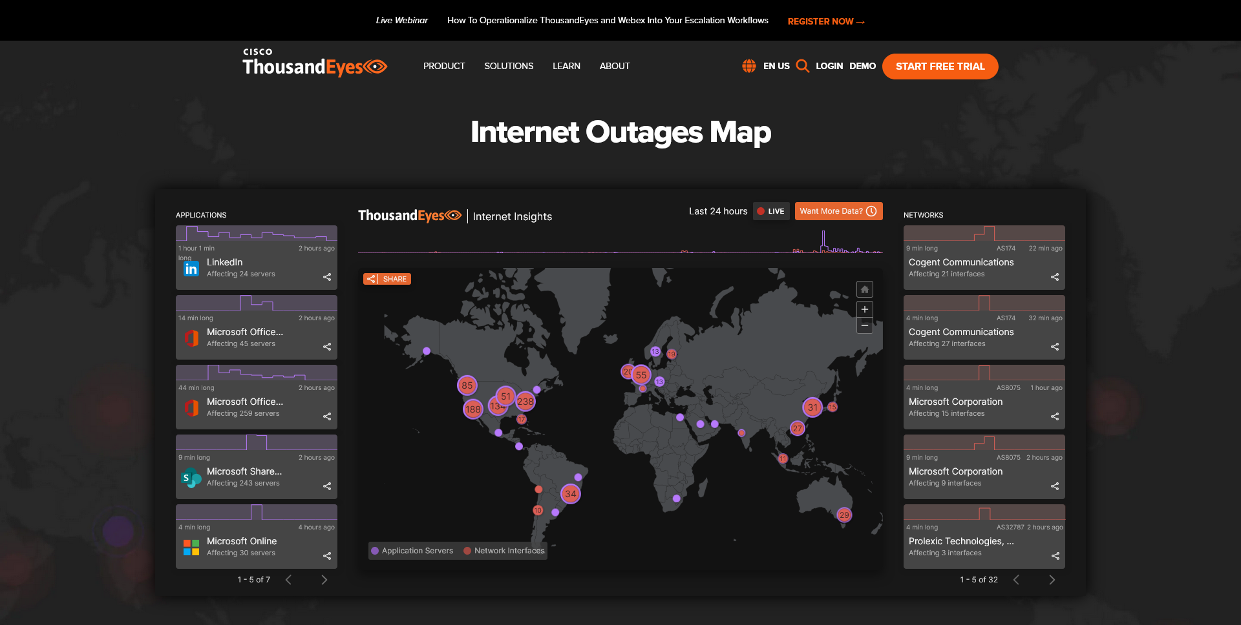Go to next Applications page
The width and height of the screenshot is (1241, 625).
(x=324, y=580)
